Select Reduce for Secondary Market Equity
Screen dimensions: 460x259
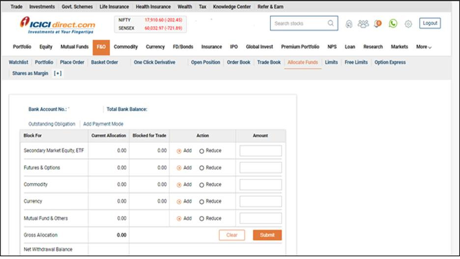202,151
